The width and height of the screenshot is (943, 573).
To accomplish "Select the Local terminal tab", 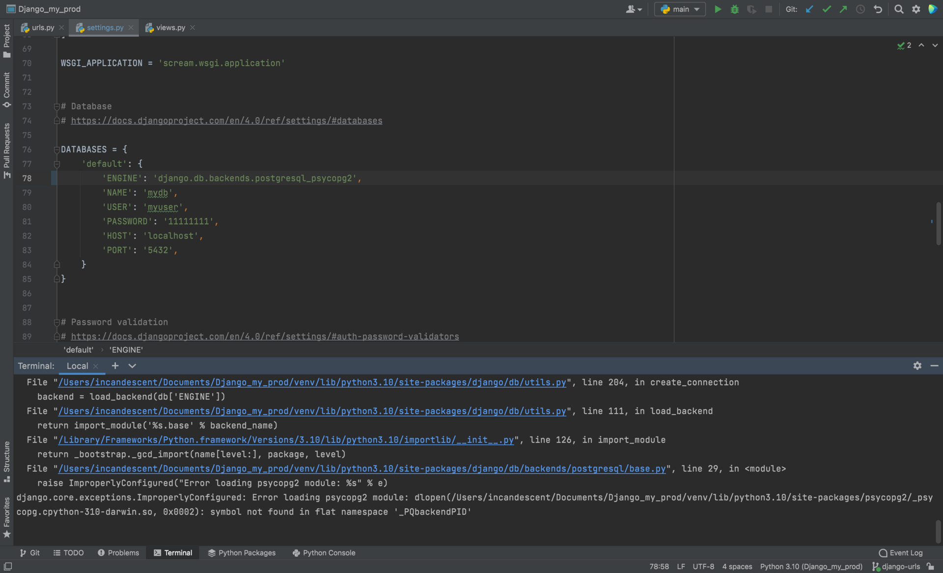I will pyautogui.click(x=77, y=366).
